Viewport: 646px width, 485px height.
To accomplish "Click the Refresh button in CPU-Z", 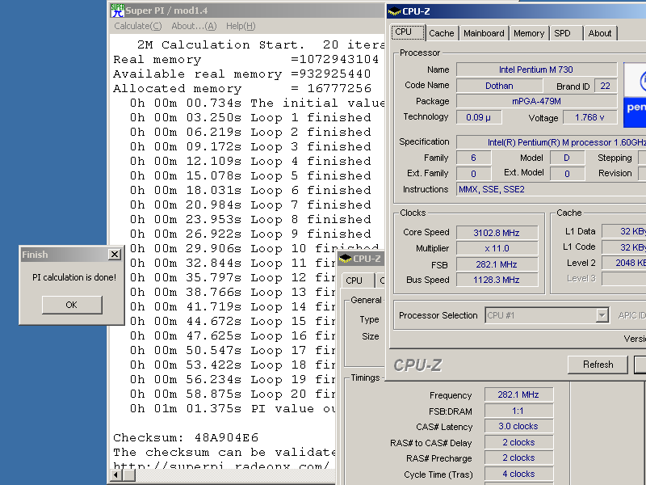I will (x=598, y=365).
